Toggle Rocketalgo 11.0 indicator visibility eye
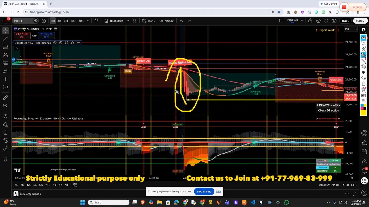This screenshot has height=207, width=369. [x=55, y=43]
